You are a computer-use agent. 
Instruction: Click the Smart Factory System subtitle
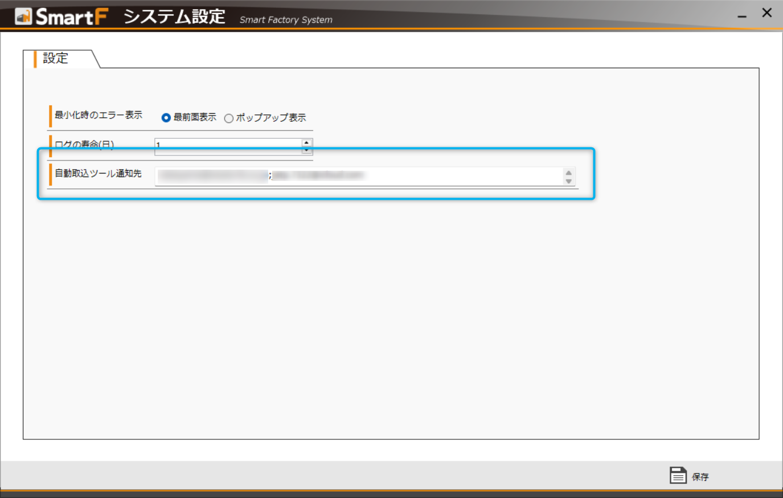point(286,20)
